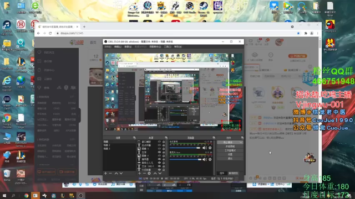Viewport: 355px width, 199px height.
Task: Reload the douyu.com page in Chrome
Action: [50, 33]
